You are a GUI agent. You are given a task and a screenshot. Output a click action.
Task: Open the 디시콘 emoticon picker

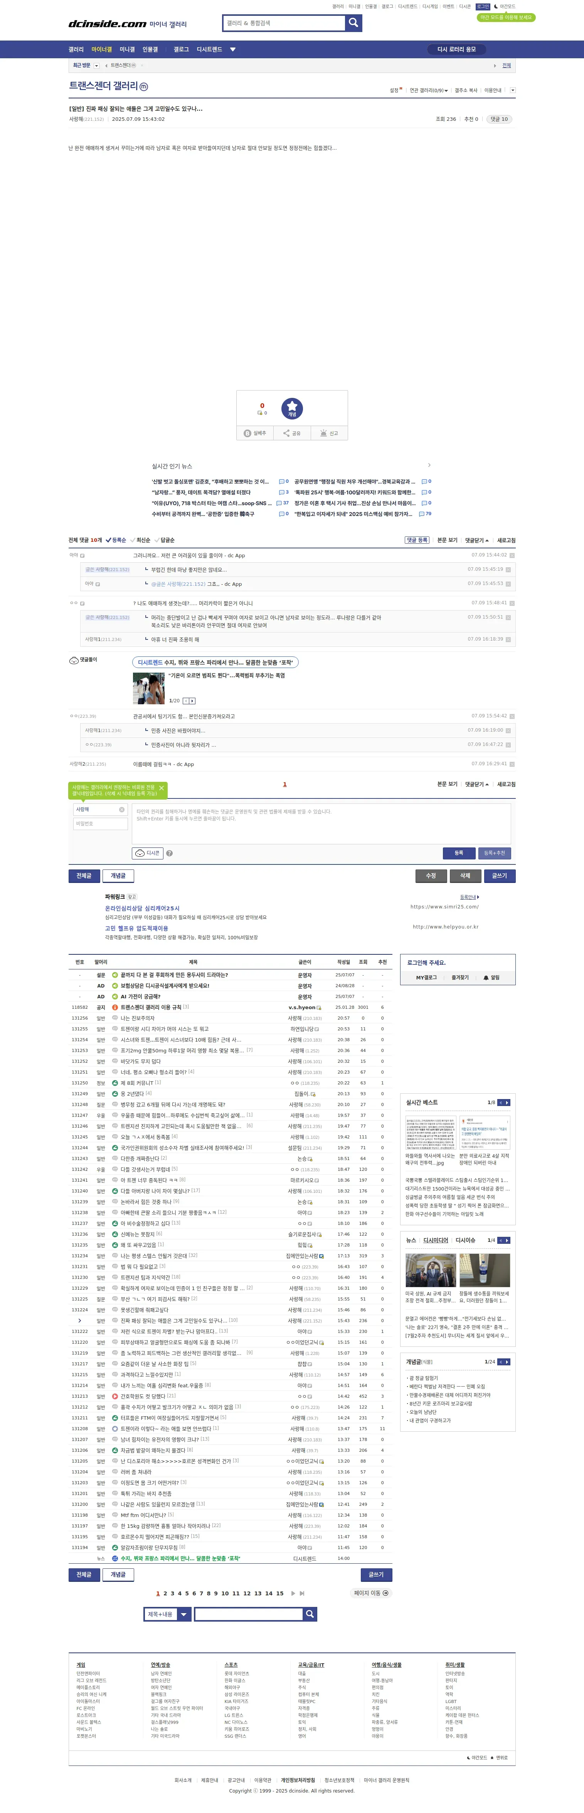tap(148, 853)
